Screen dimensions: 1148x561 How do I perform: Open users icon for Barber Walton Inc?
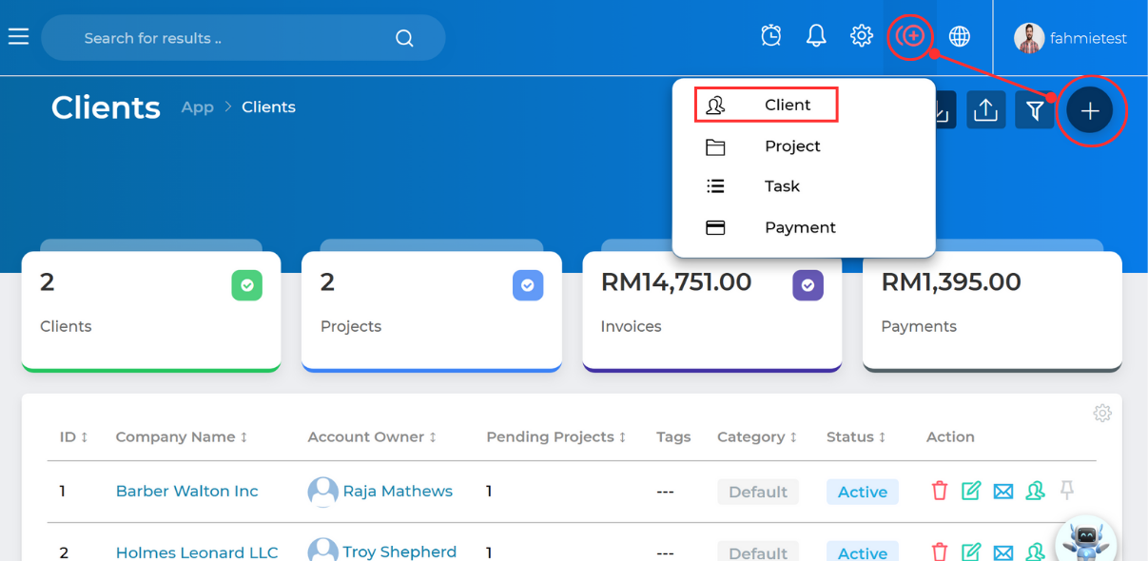1036,491
